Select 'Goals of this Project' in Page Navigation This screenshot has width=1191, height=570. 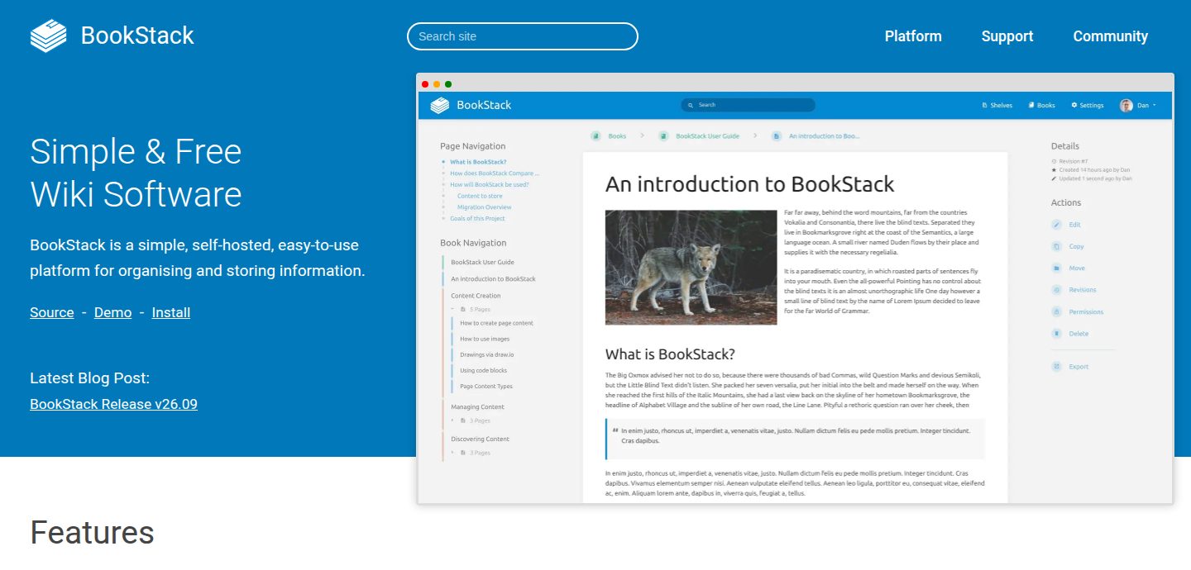click(477, 218)
